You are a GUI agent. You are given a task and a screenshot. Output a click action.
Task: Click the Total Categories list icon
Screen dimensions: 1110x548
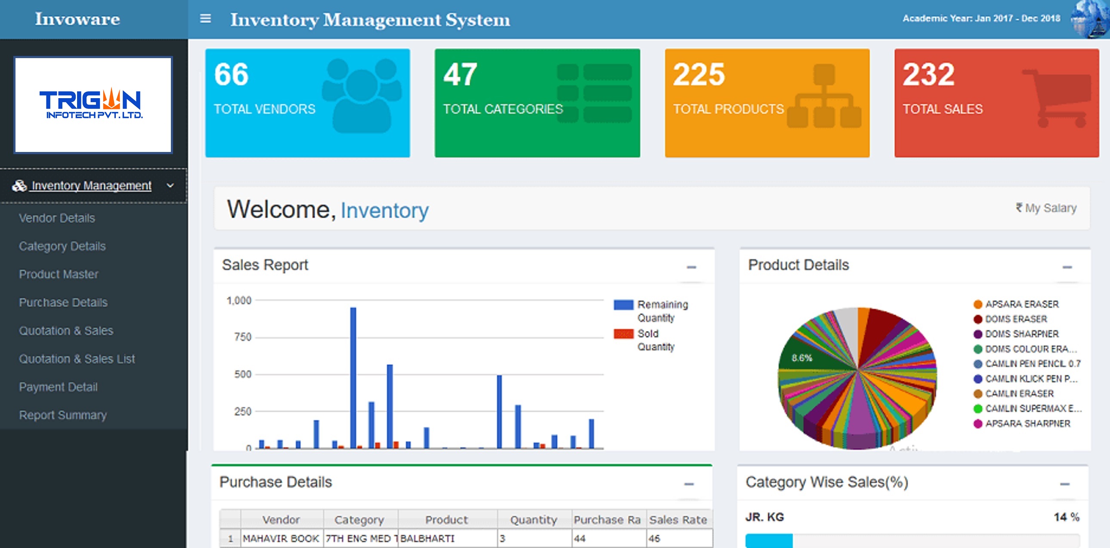pyautogui.click(x=594, y=93)
